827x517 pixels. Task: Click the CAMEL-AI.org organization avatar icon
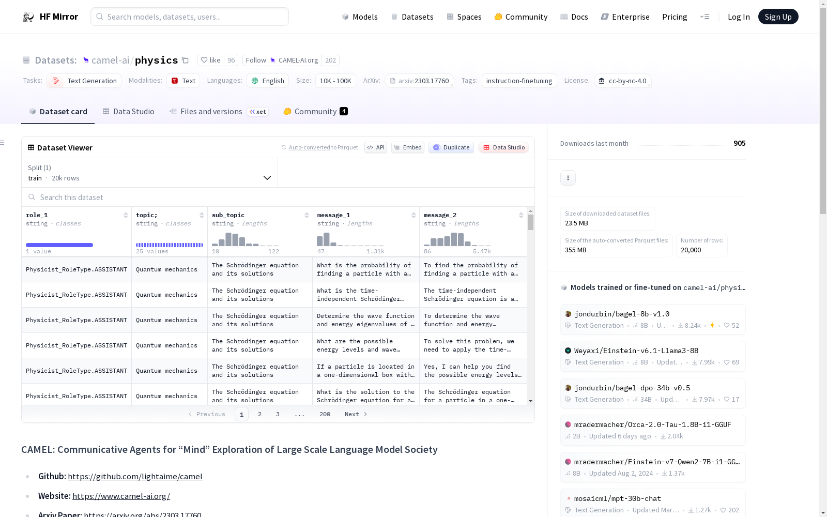pos(273,60)
